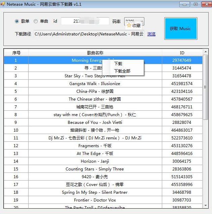Select the 单曲 single song radio button

point(36,21)
